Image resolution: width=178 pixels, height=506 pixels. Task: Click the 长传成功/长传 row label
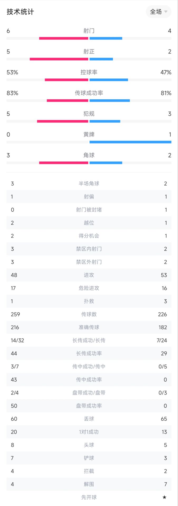tap(89, 340)
